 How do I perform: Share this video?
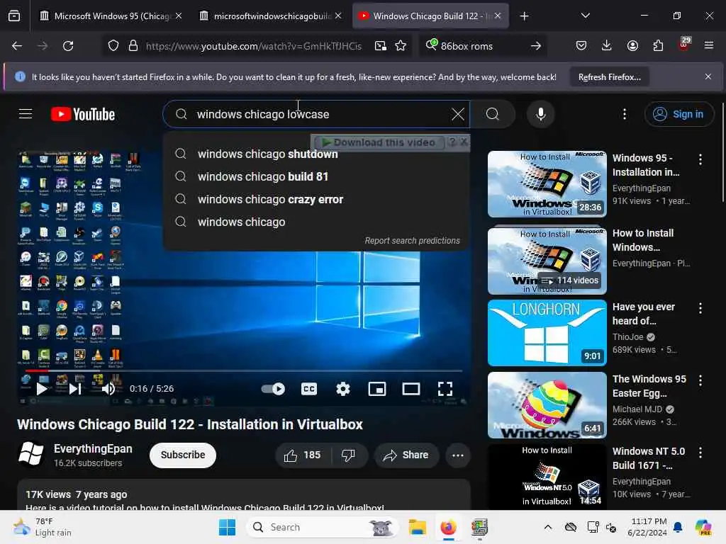[406, 455]
